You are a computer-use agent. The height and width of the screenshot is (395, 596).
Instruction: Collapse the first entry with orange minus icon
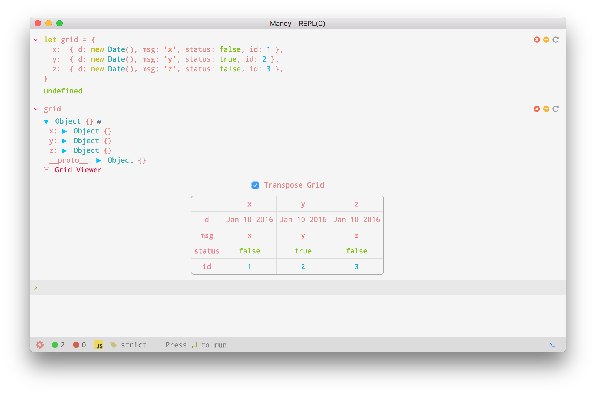tap(546, 40)
